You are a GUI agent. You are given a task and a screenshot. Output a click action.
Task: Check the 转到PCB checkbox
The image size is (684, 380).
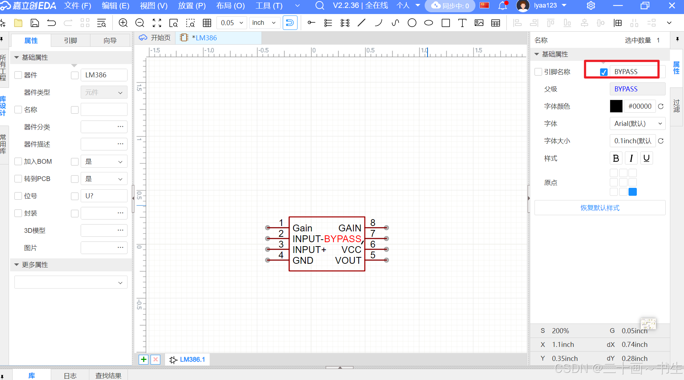(18, 179)
